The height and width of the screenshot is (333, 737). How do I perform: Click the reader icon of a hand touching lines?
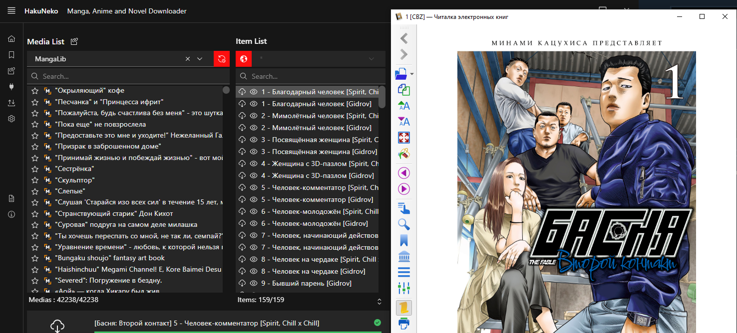[x=404, y=208]
